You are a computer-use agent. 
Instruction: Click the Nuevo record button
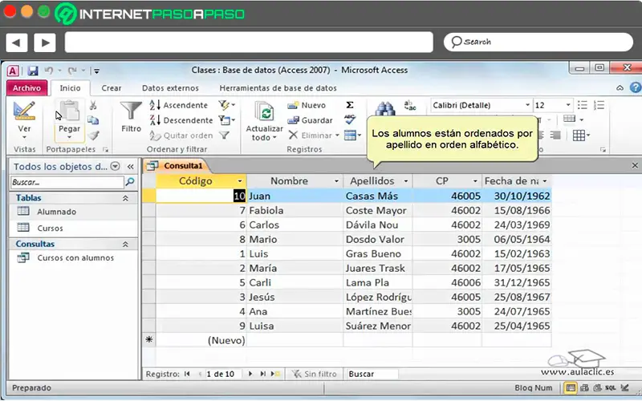point(307,105)
